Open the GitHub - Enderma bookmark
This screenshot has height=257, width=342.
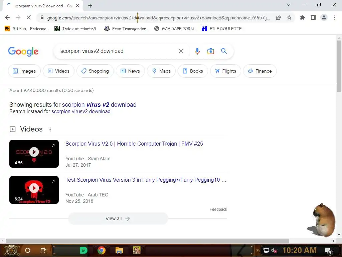pyautogui.click(x=27, y=29)
